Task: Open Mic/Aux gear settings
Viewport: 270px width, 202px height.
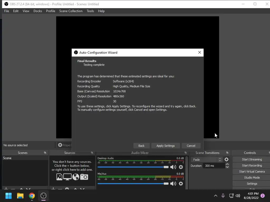Action: click(x=181, y=184)
